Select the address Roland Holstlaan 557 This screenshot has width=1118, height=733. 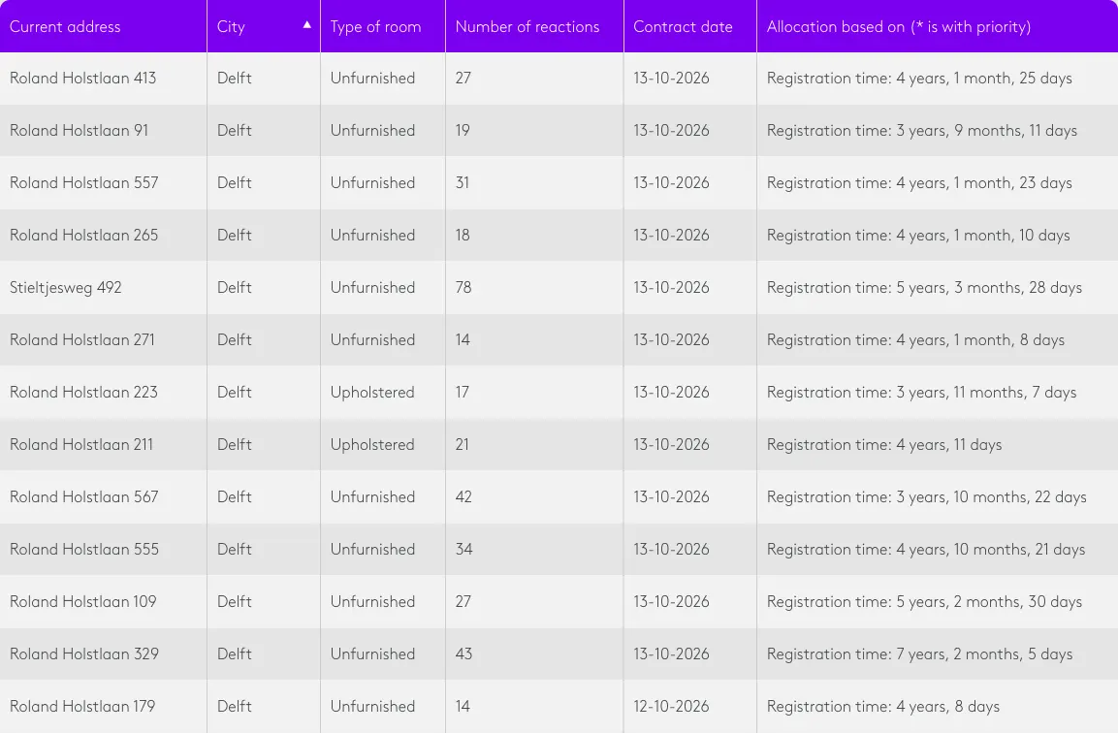point(84,182)
